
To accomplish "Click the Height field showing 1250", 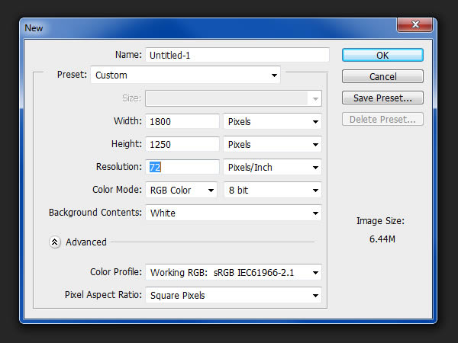I will click(182, 144).
